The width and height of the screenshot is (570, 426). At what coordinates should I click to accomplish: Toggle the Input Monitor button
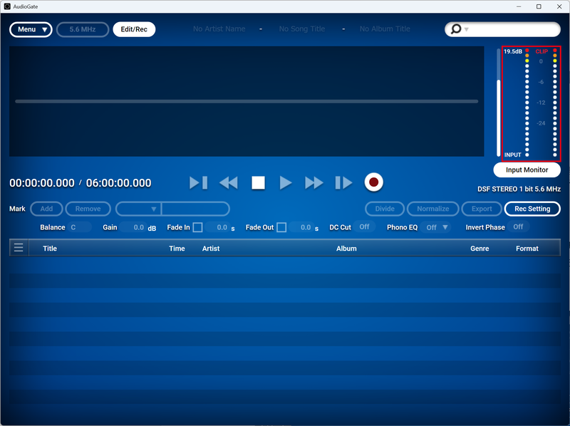[x=527, y=170]
